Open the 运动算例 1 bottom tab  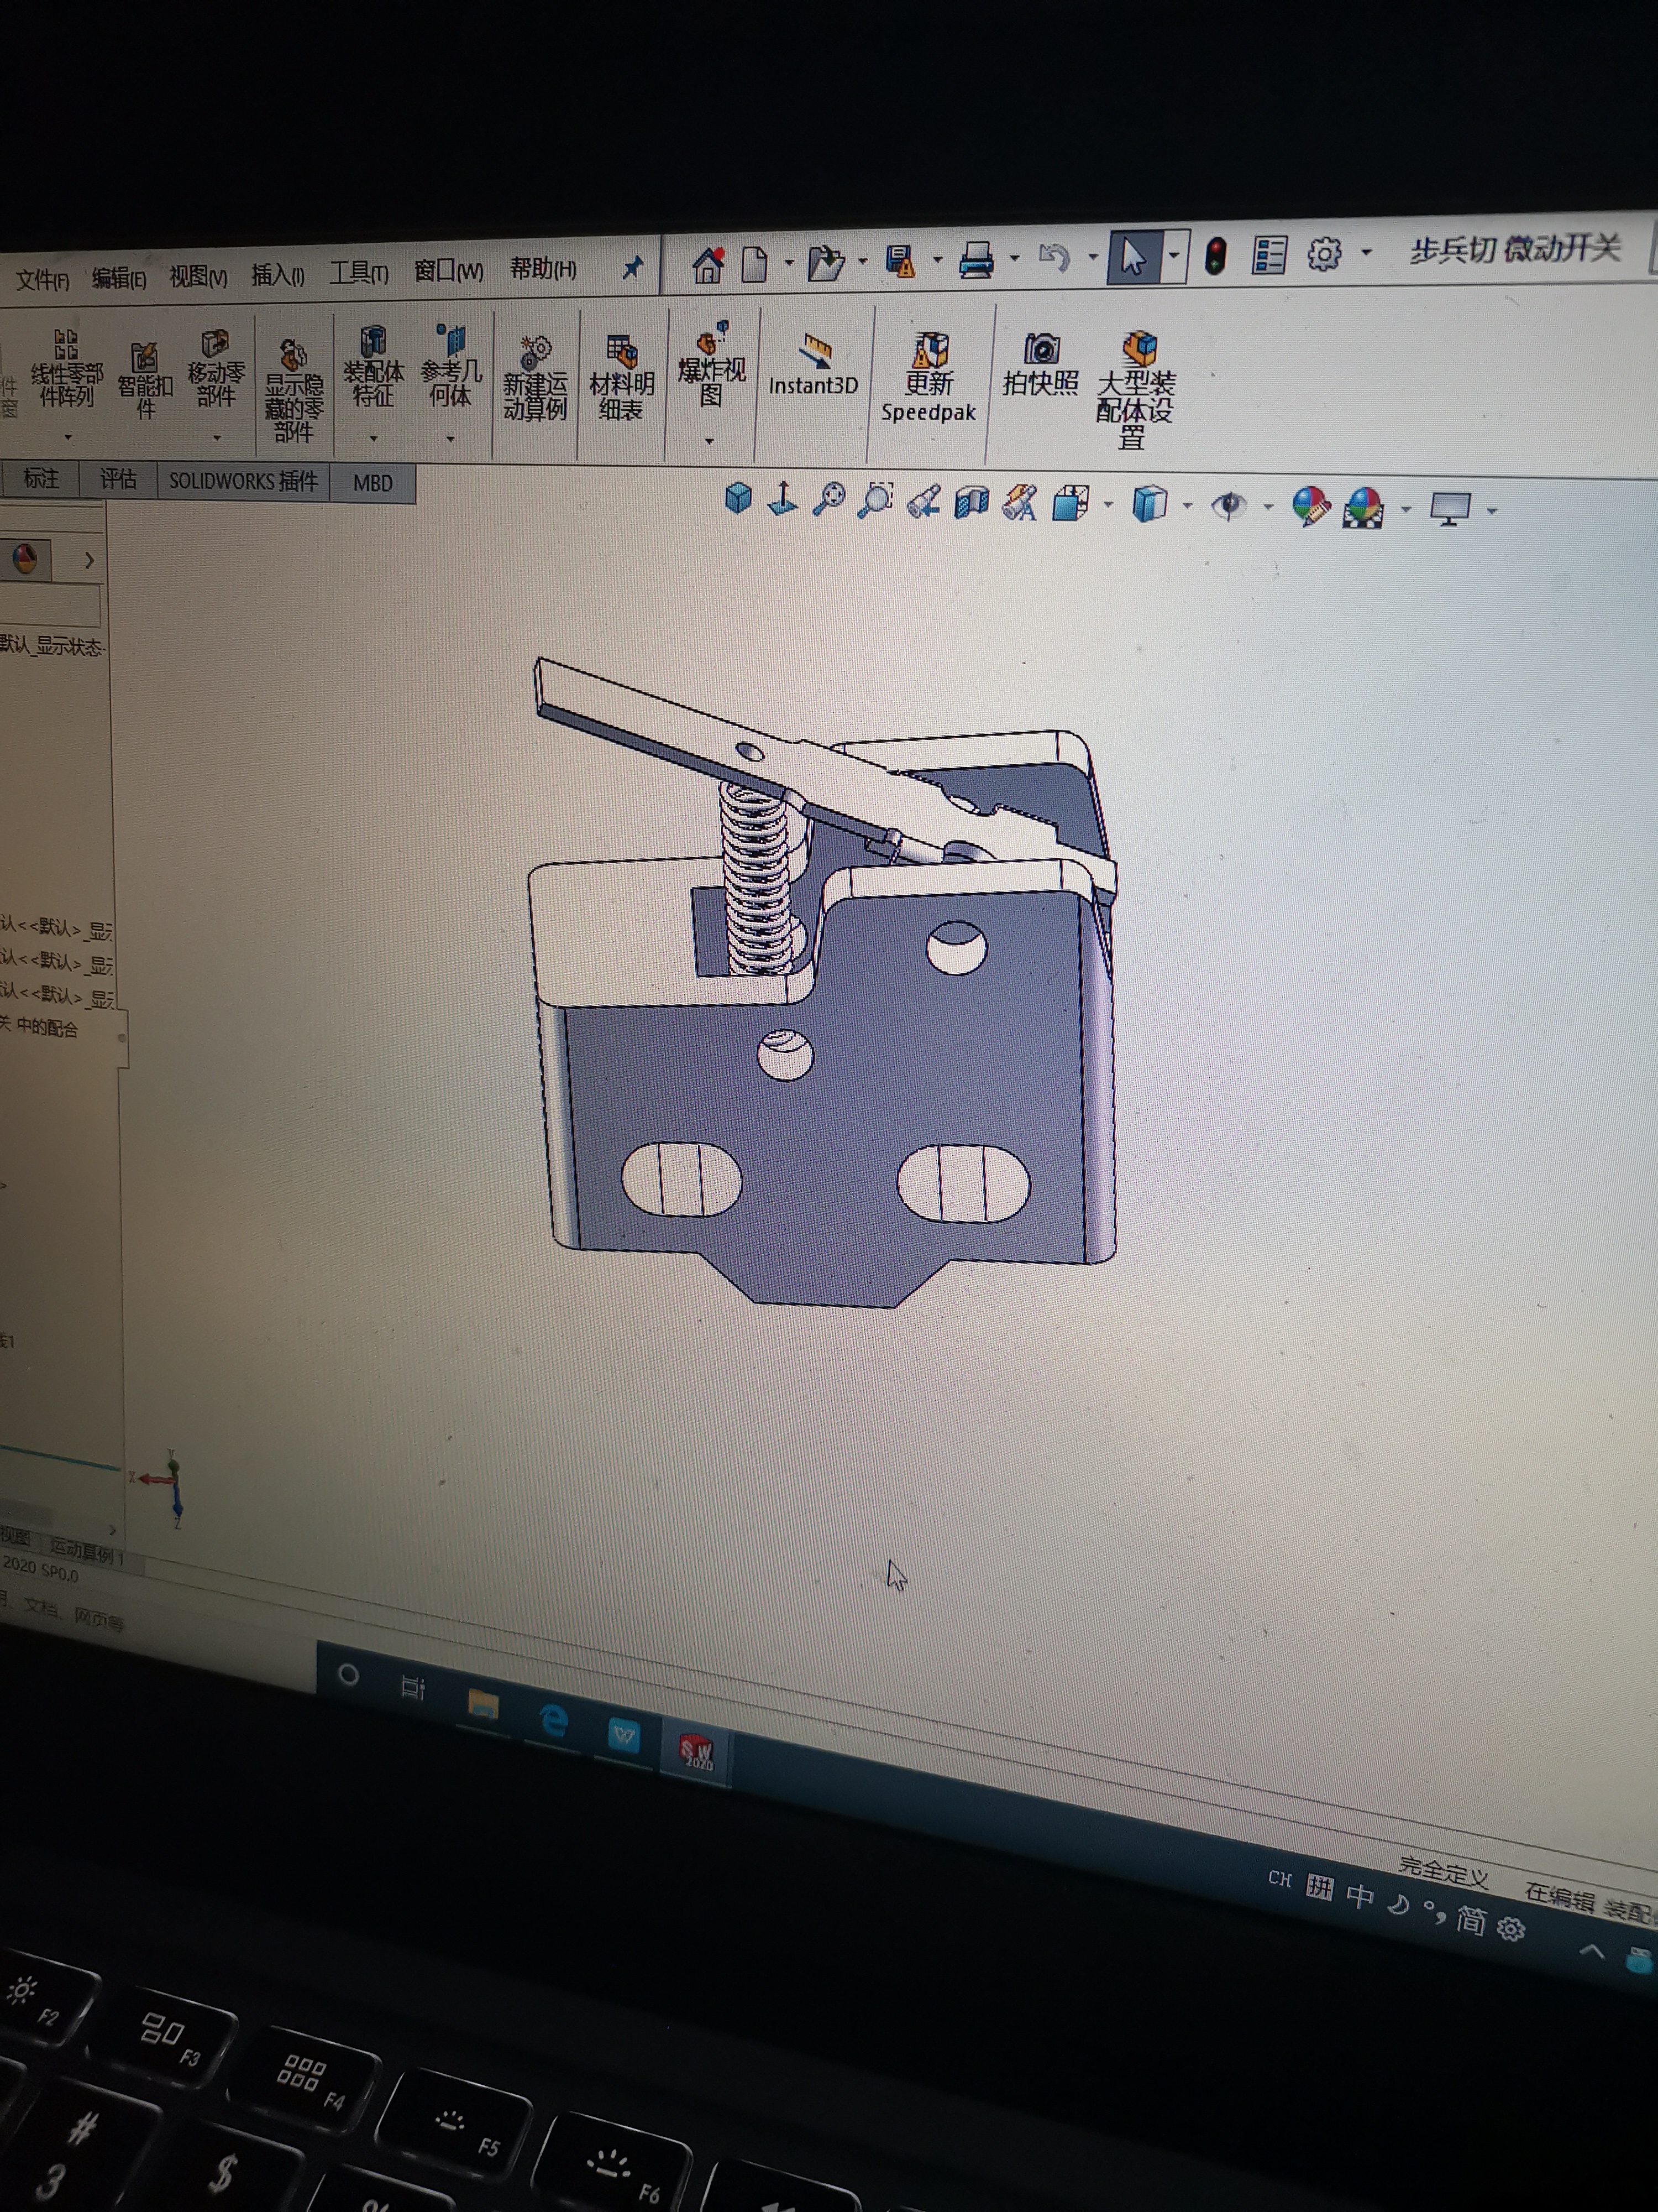(87, 1551)
